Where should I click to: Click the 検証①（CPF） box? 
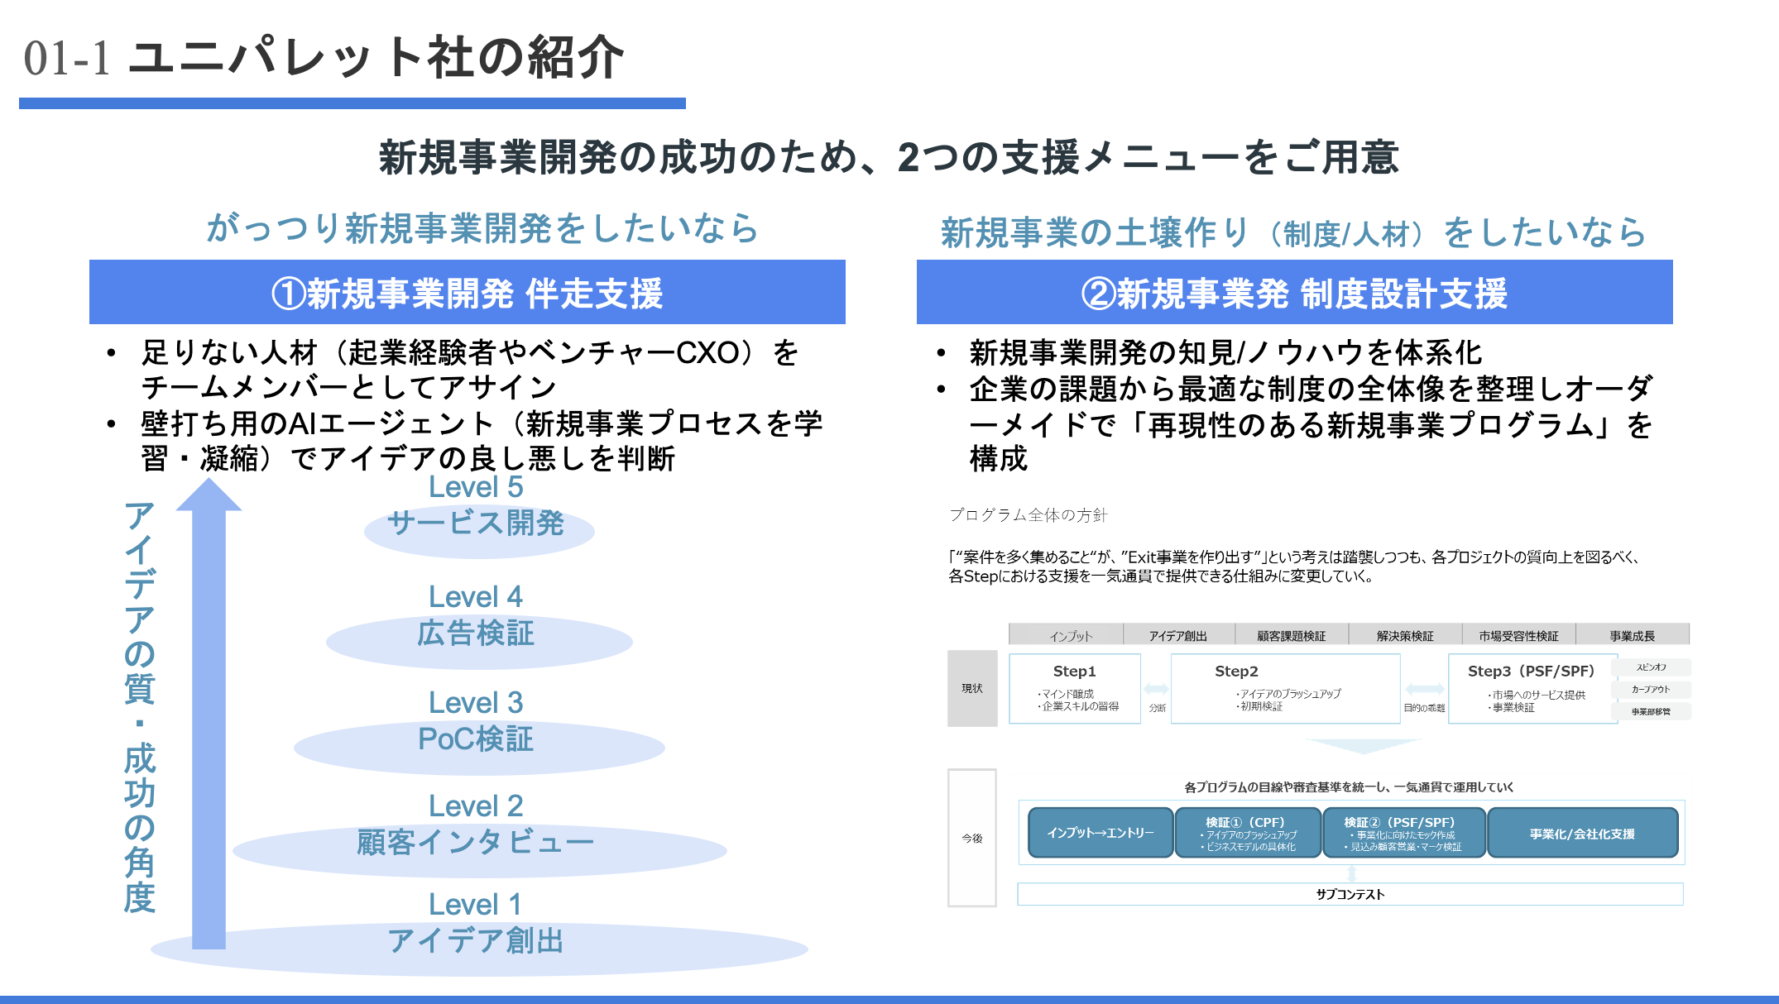click(x=1248, y=833)
